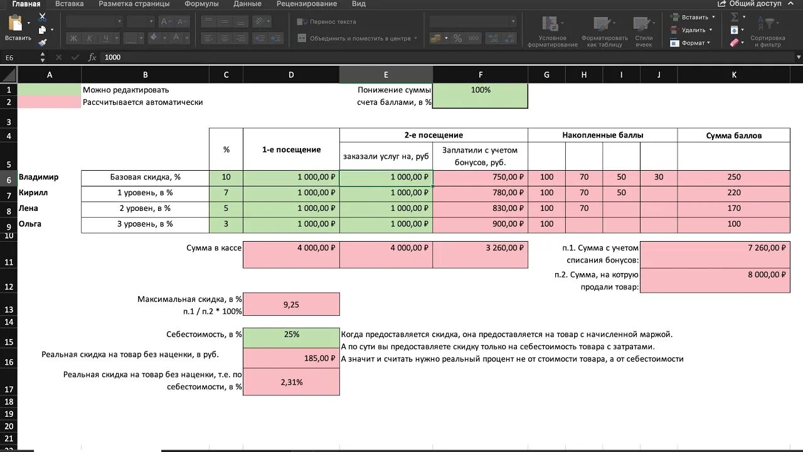803x452 pixels.
Task: Click the Fill down icon
Action: point(734,30)
